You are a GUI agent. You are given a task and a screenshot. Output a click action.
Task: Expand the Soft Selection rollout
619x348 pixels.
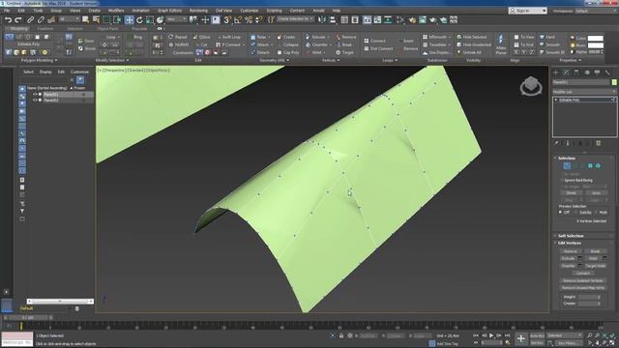(x=571, y=236)
